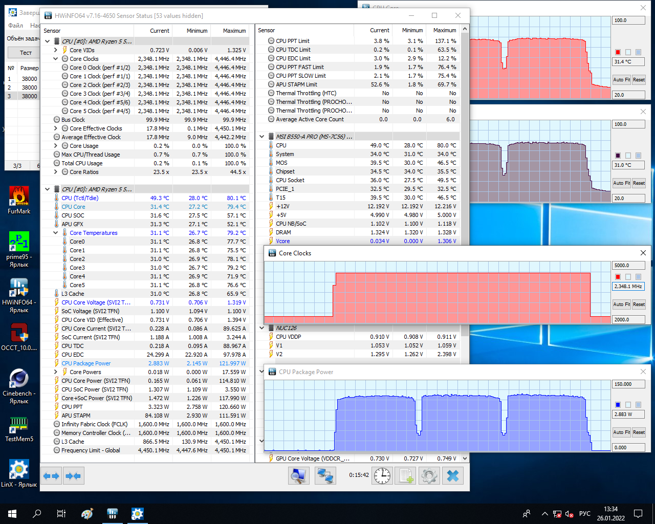Image resolution: width=655 pixels, height=524 pixels.
Task: Click Reset in the 31.0 °C graph
Action: click(639, 183)
